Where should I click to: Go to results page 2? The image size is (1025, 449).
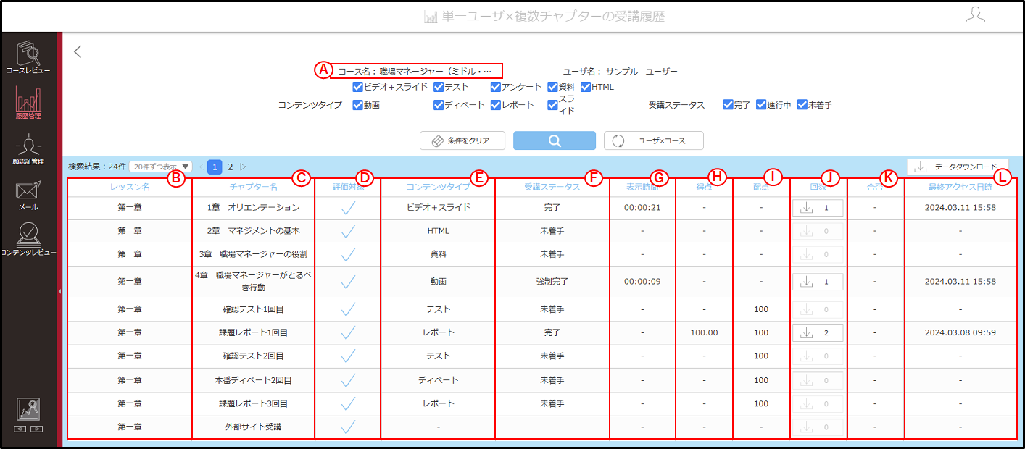(x=230, y=167)
